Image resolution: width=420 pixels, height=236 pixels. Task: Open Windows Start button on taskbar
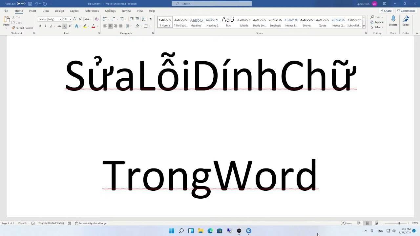coord(172,231)
